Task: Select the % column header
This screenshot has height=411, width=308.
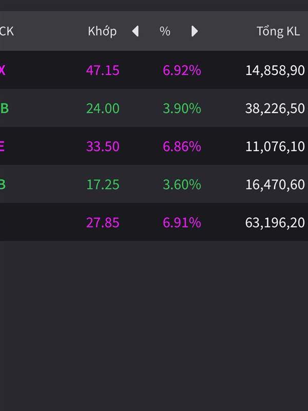Action: [x=165, y=31]
